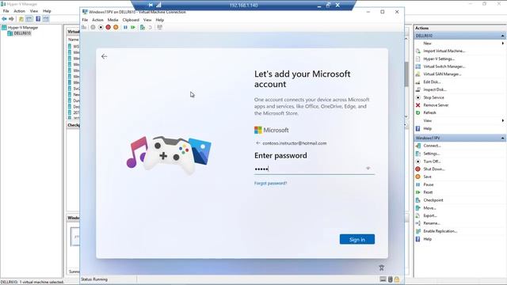This screenshot has height=285, width=507.
Task: Click Hyper-V Manager back arrow icon
Action: [4, 19]
